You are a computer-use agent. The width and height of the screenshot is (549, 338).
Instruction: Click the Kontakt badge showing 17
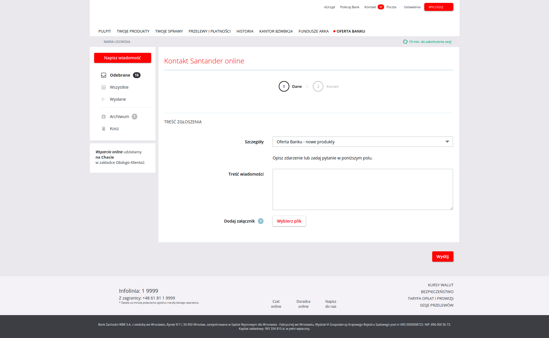tap(381, 7)
